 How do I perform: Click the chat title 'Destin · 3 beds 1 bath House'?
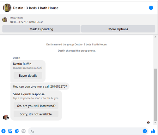coord(36,8)
